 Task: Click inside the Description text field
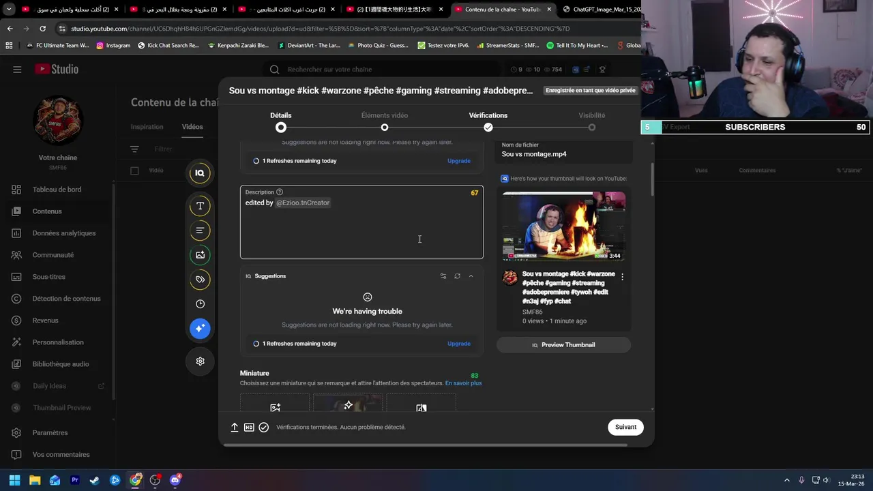[361, 222]
